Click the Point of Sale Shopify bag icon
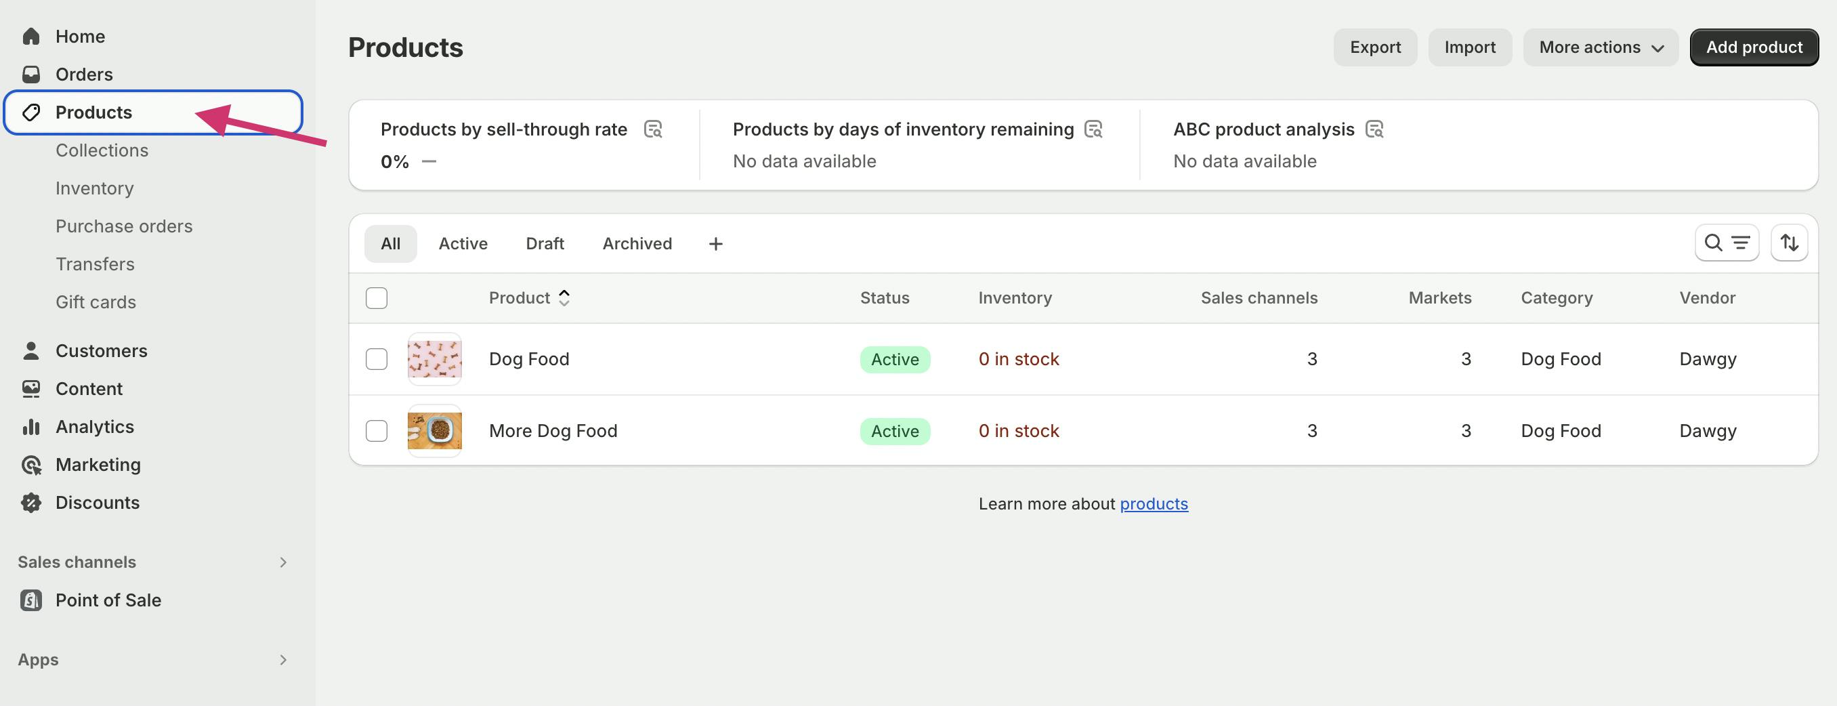This screenshot has height=706, width=1837. [30, 600]
